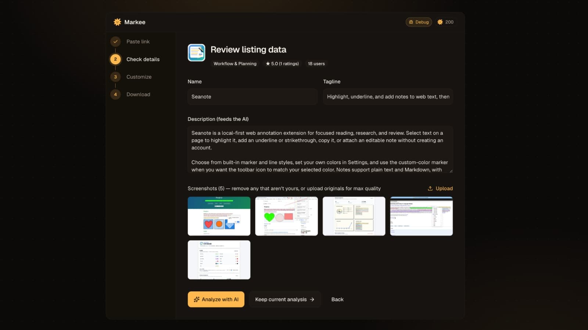Focus the Tagline input field
Viewport: 588px width, 330px height.
[x=388, y=97]
